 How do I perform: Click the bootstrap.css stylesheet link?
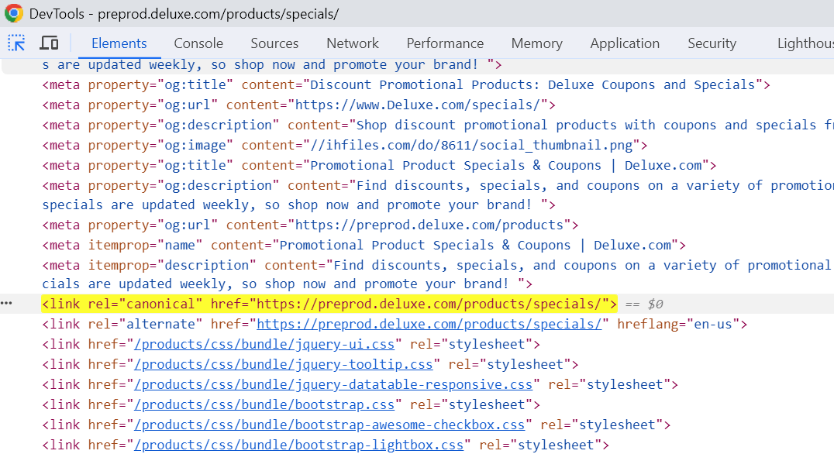[264, 404]
